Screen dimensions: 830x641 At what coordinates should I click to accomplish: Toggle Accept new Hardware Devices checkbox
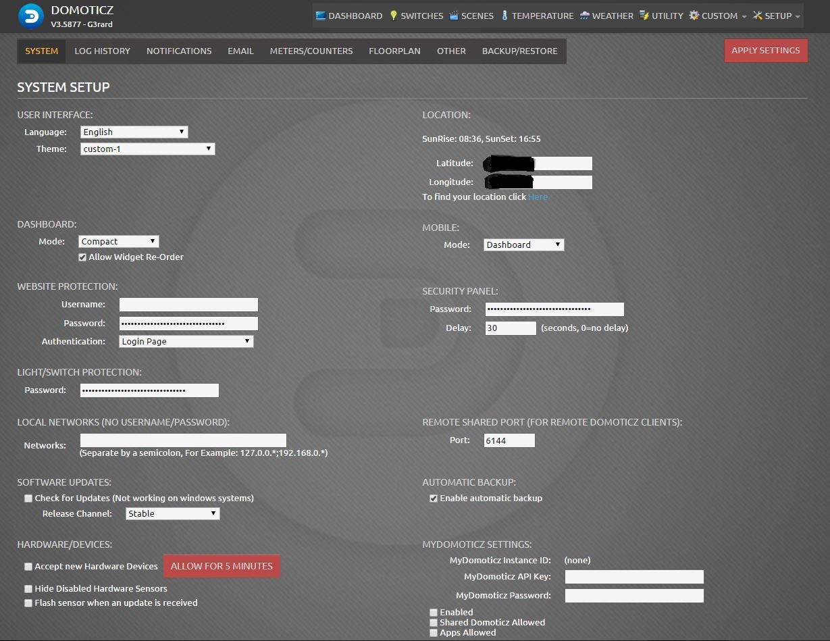[x=28, y=567]
